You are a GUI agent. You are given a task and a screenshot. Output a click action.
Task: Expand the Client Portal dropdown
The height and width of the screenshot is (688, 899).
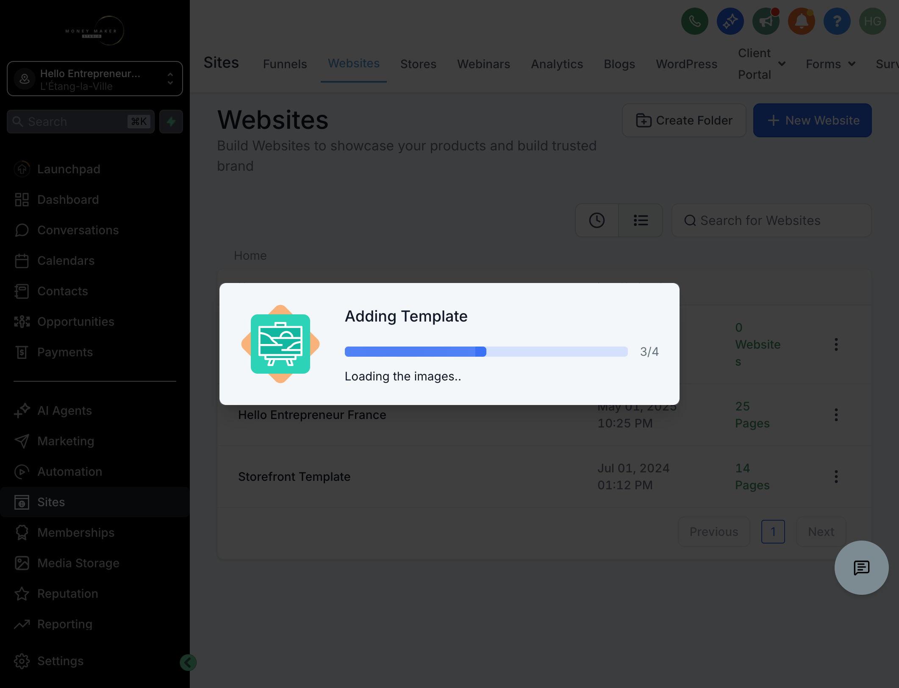pyautogui.click(x=761, y=64)
